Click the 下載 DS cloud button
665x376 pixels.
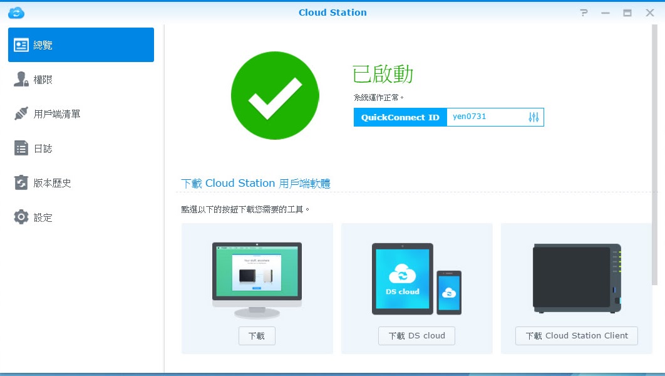coord(416,336)
